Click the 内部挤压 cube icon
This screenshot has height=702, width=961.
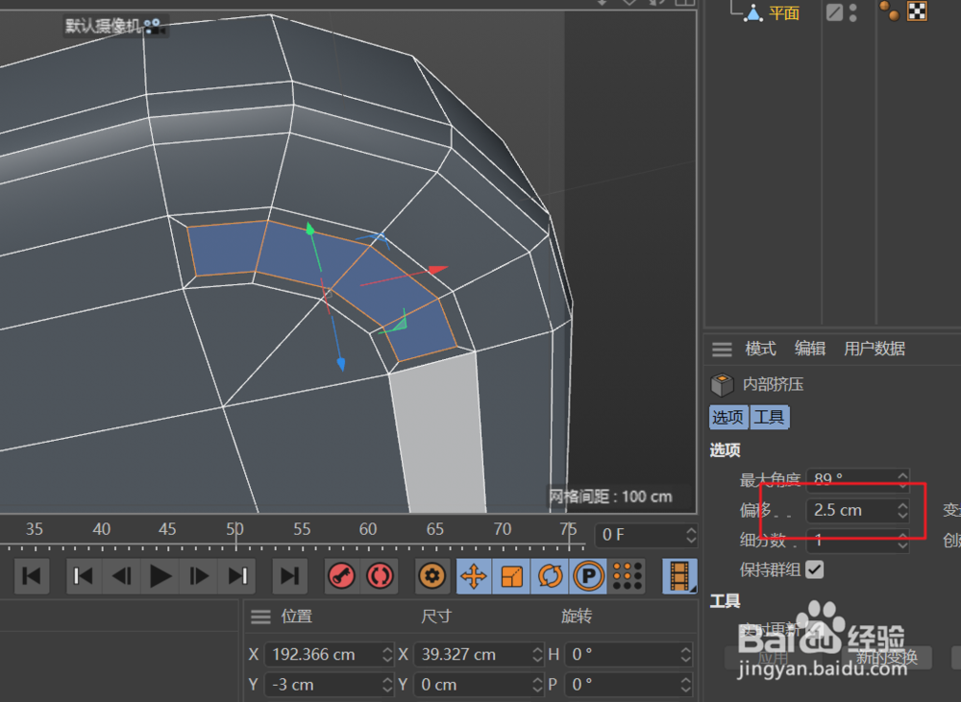pyautogui.click(x=722, y=384)
